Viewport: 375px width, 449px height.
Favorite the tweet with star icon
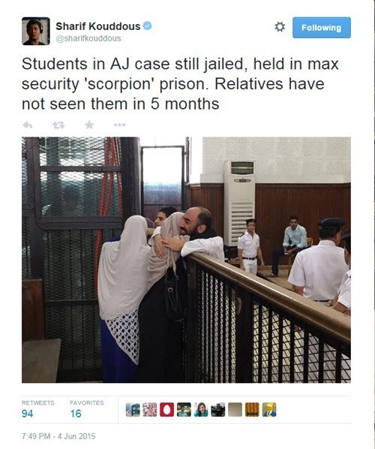(x=89, y=125)
